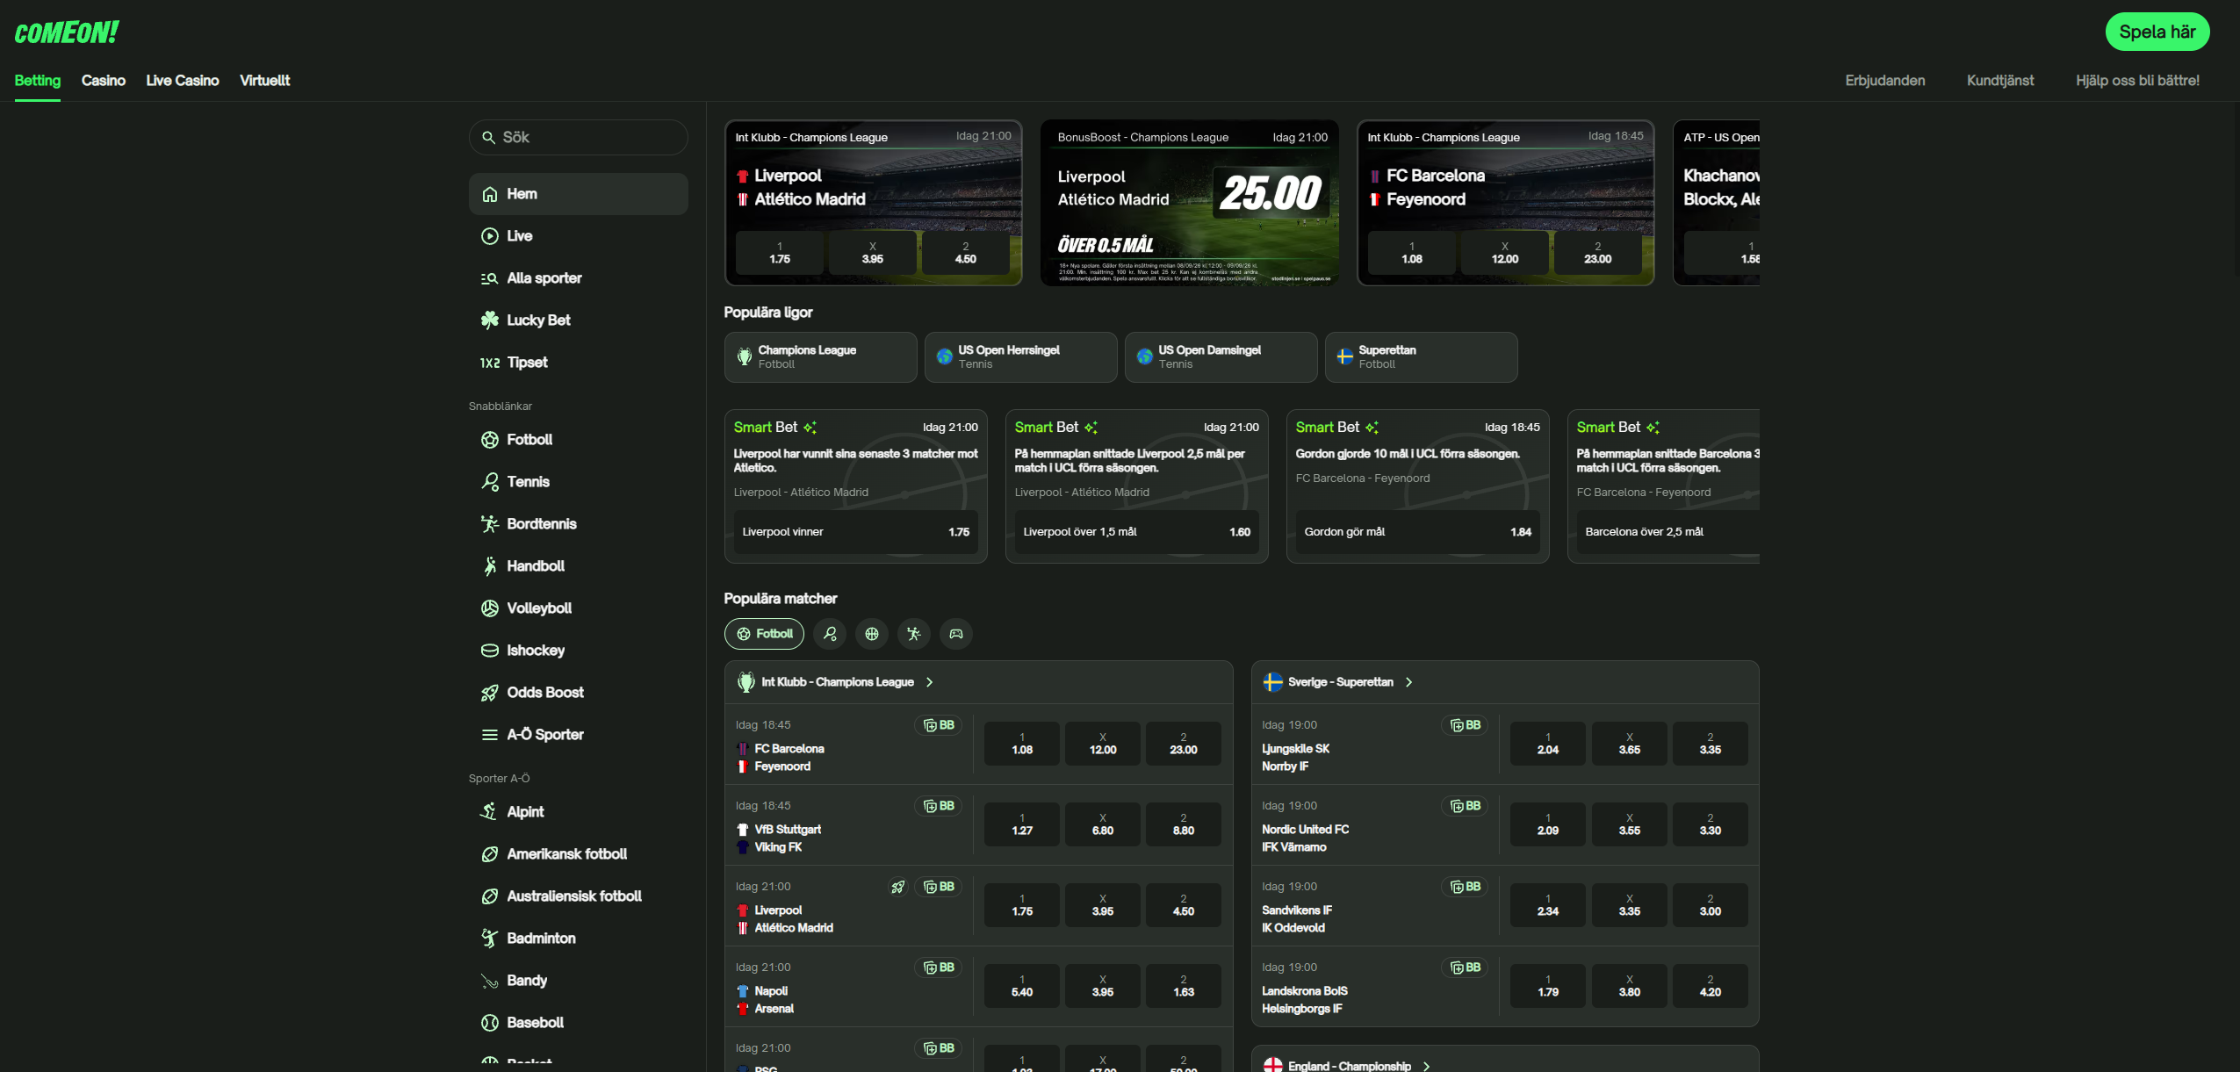Select Alpint in sports list
The height and width of the screenshot is (1072, 2240).
[x=578, y=812]
